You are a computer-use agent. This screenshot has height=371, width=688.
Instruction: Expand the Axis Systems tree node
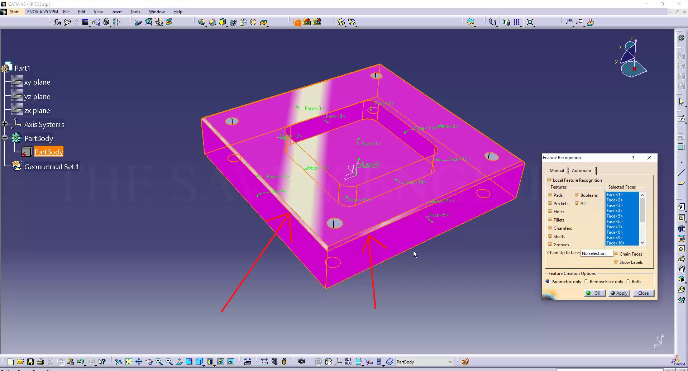point(5,124)
